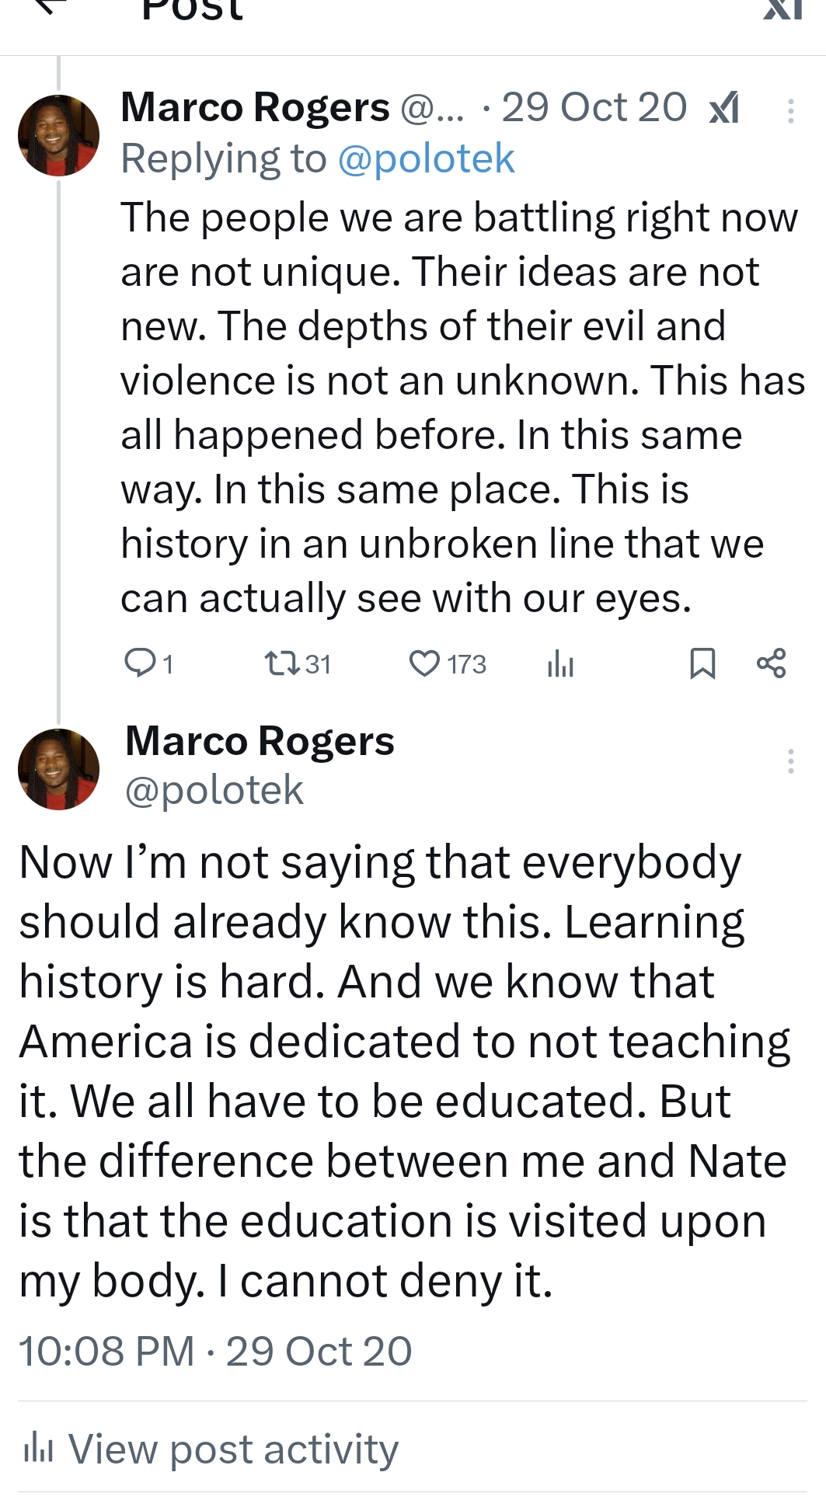The image size is (826, 1507).
Task: Click the Grok icon beside 29 Oct 20
Action: pos(724,109)
